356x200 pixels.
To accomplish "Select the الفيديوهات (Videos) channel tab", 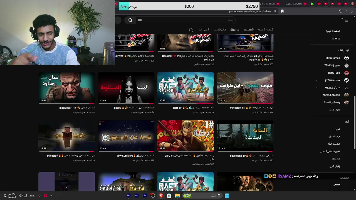I will pyautogui.click(x=248, y=30).
